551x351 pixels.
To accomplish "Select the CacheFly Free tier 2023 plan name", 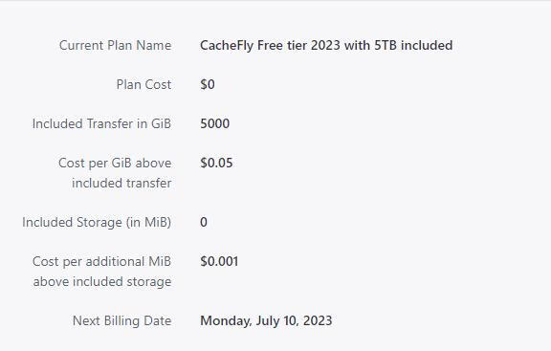I will [x=326, y=45].
